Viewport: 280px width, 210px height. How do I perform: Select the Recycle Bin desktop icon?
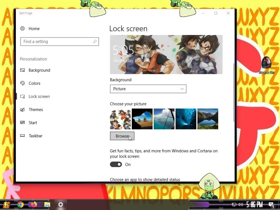pos(266,65)
